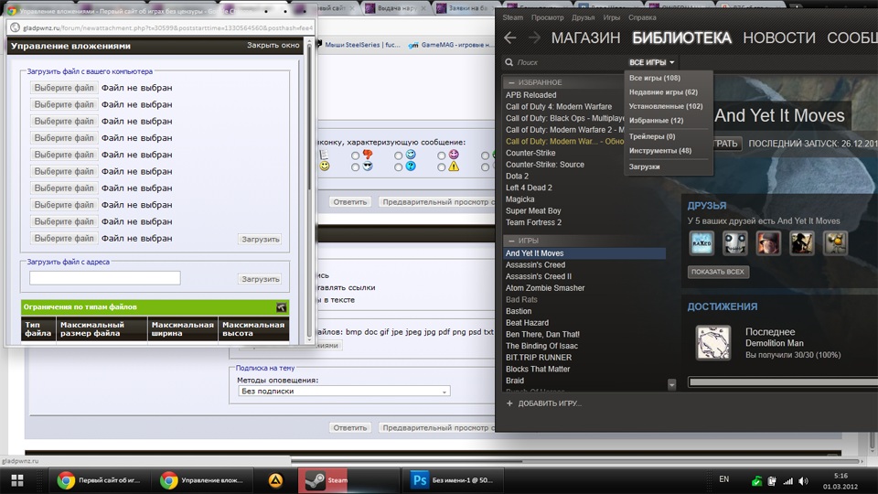Image resolution: width=878 pixels, height=494 pixels.
Task: Click ДОБАВИТЬ ИГРУ at the bottom of Steam
Action: 550,403
